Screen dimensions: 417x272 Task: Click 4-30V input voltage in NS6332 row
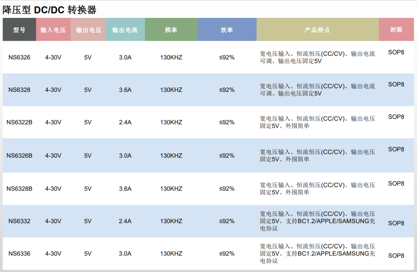coord(53,221)
